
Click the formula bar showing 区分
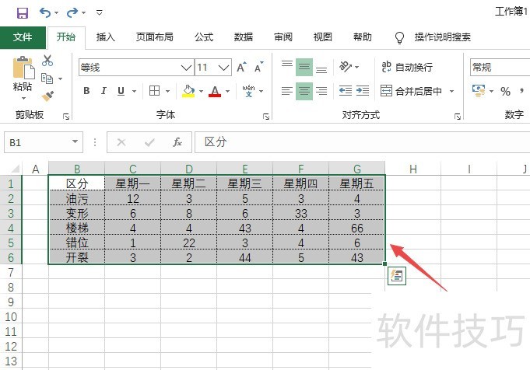[x=363, y=142]
